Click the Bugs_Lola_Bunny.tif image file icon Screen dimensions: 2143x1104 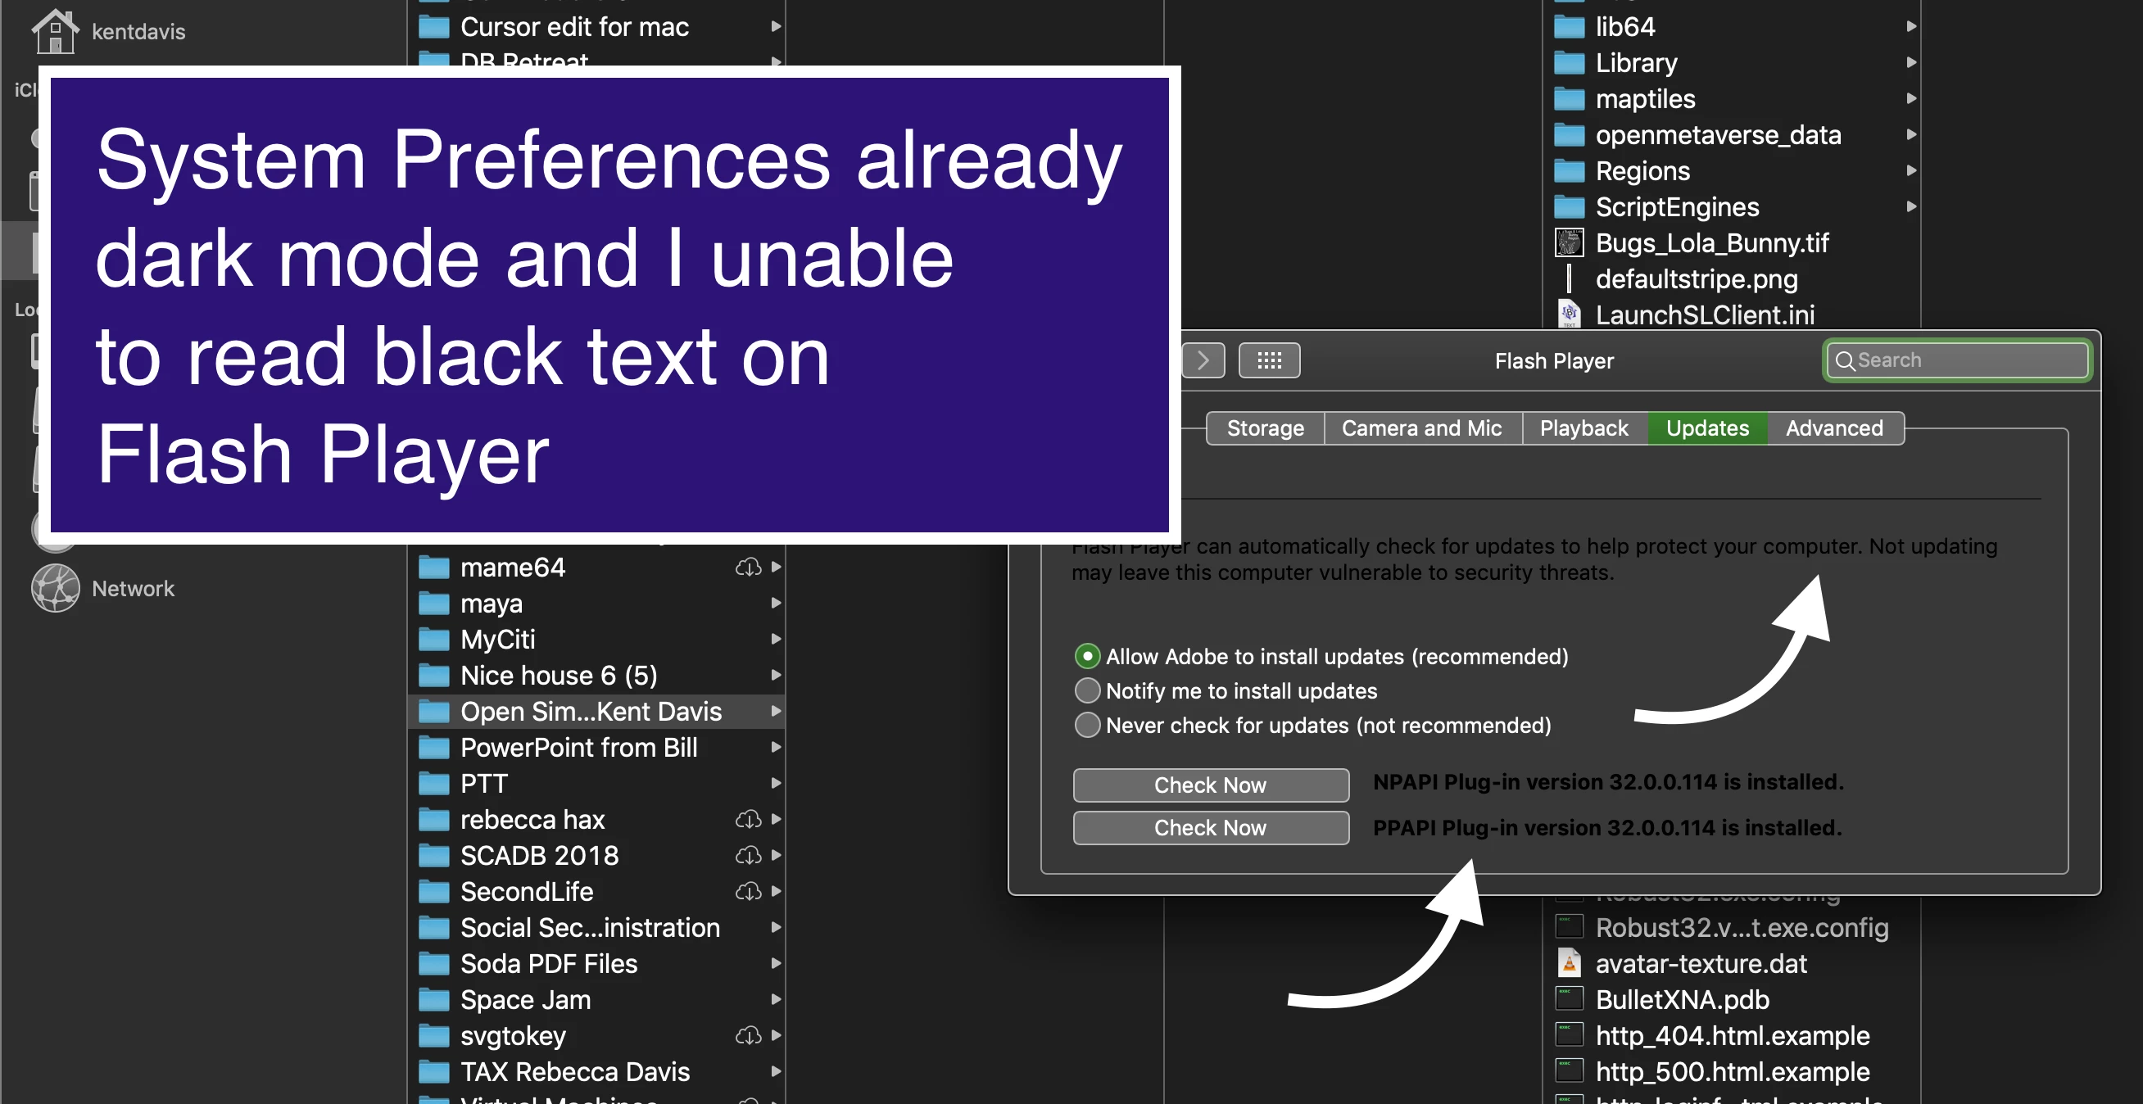[1569, 243]
